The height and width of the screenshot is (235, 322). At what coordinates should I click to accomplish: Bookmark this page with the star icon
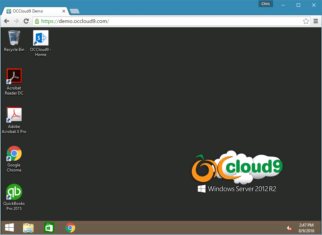pos(306,21)
